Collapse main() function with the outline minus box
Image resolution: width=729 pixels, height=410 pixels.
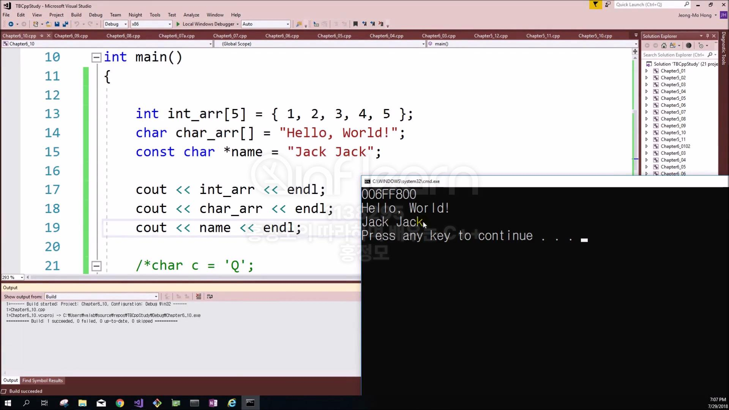point(96,57)
